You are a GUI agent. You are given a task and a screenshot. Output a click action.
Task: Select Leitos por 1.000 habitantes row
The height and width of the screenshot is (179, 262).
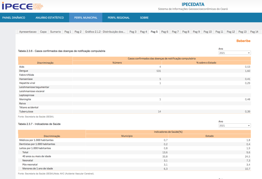tap(134, 148)
